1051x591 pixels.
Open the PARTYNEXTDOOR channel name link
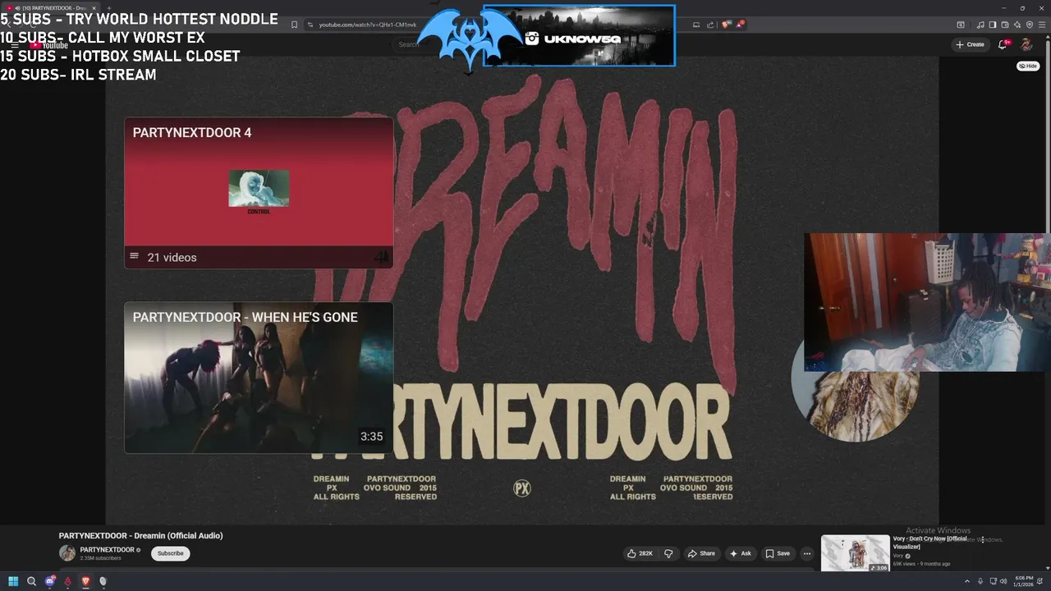point(107,550)
